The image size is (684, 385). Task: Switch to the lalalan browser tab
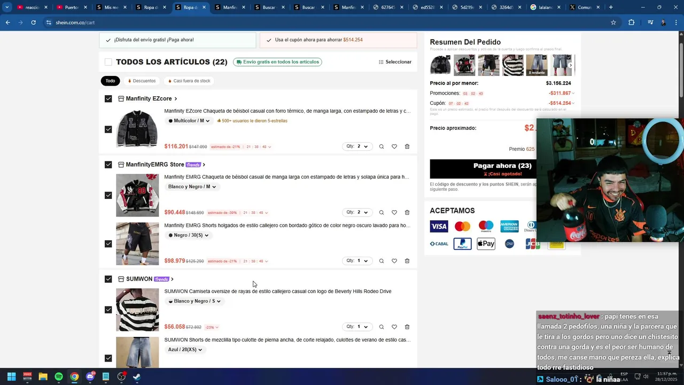[x=545, y=7]
